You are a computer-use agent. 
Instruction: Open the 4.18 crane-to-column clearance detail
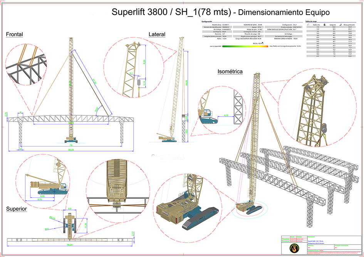coord(222,110)
